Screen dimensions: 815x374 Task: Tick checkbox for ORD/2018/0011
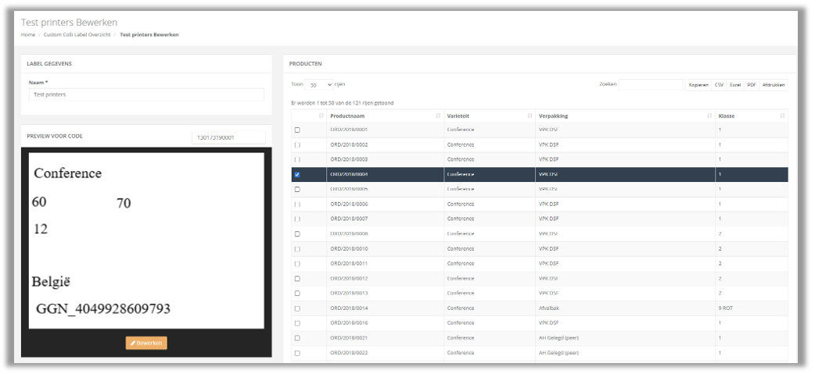pos(297,263)
